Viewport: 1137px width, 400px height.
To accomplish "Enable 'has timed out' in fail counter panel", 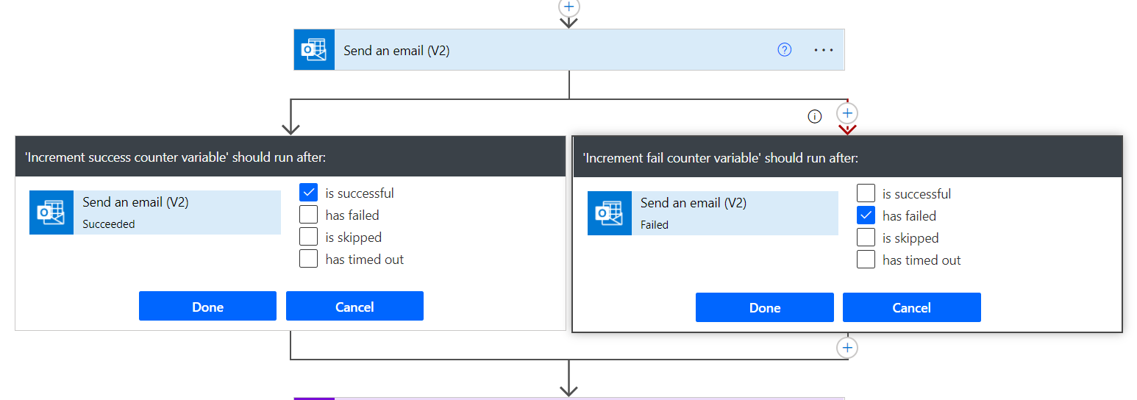I will tap(866, 260).
